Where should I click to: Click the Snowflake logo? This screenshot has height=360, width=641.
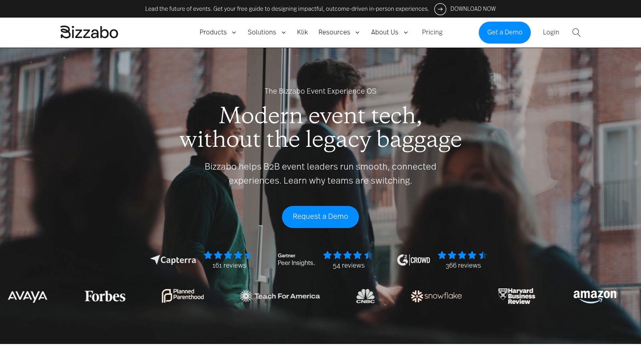tap(436, 296)
